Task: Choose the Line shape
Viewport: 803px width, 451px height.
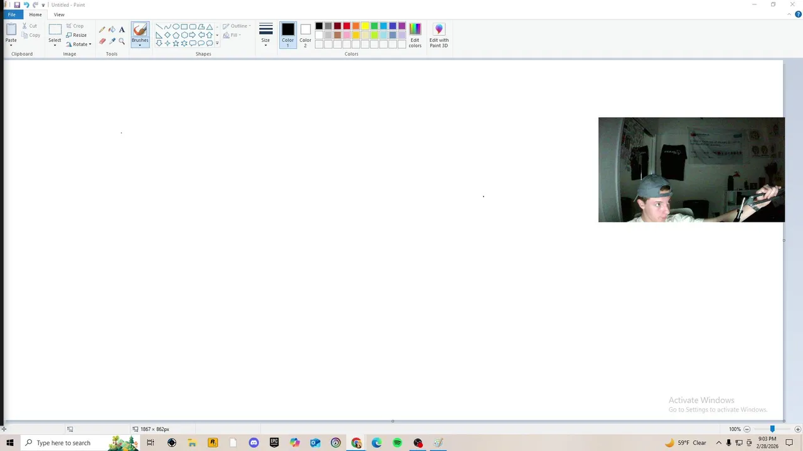Action: [159, 27]
